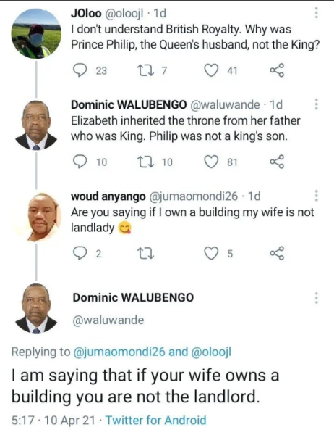Viewport: 334px width, 435px height.
Task: Reply to Dominic's tweet with 10 comments
Action: pos(80,162)
